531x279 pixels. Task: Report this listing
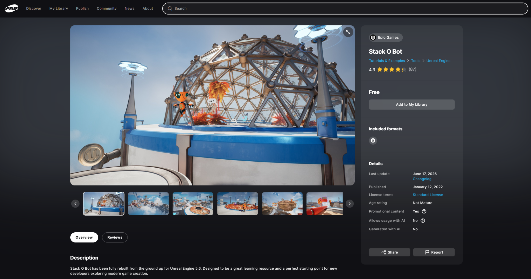434,252
